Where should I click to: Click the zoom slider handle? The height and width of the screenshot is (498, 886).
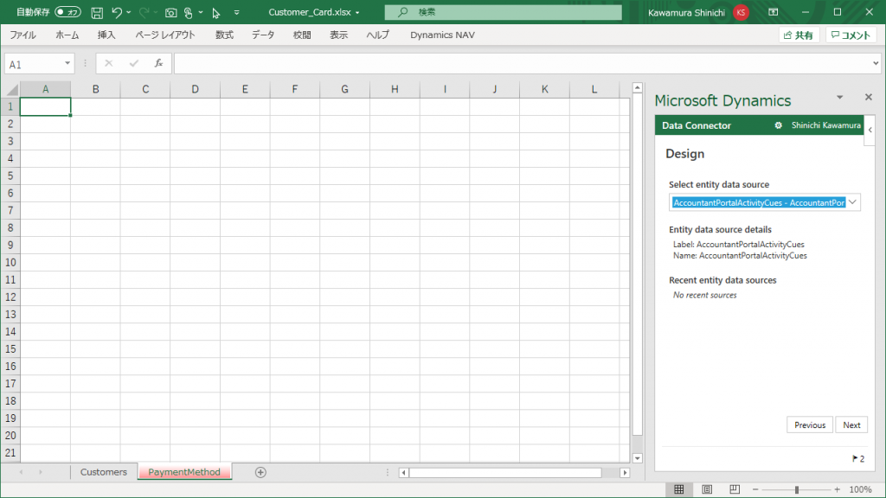pyautogui.click(x=797, y=489)
